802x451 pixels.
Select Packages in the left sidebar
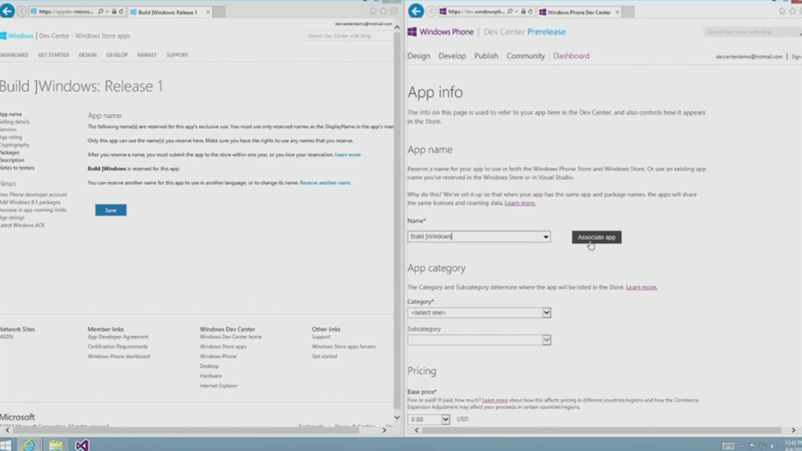point(9,152)
